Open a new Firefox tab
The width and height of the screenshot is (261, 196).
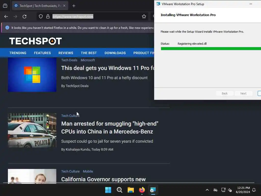click(x=74, y=6)
